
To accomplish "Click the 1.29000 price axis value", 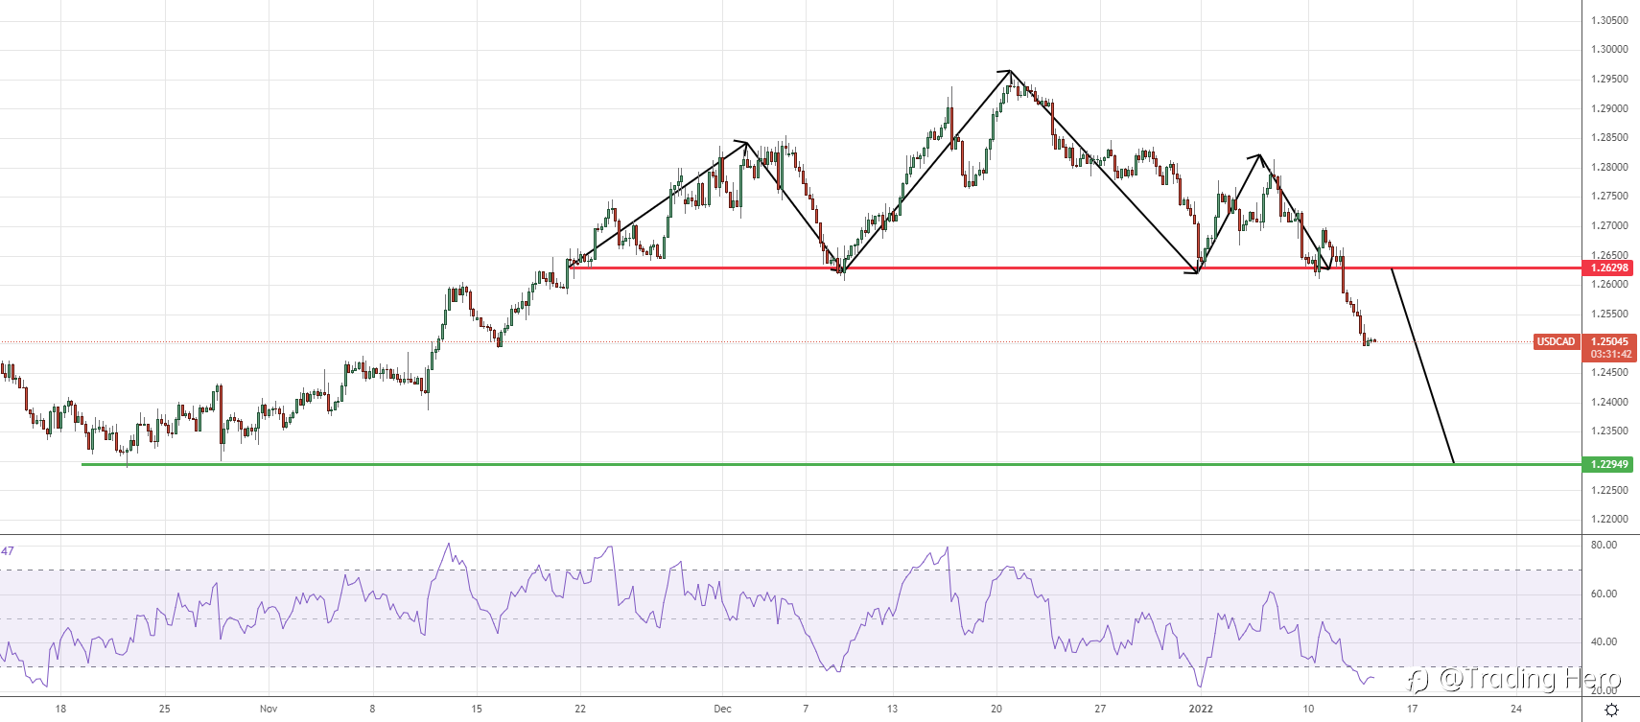I will pos(1609,108).
